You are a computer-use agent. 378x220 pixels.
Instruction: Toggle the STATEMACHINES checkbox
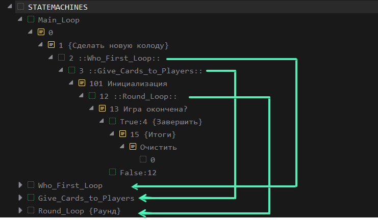click(20, 7)
